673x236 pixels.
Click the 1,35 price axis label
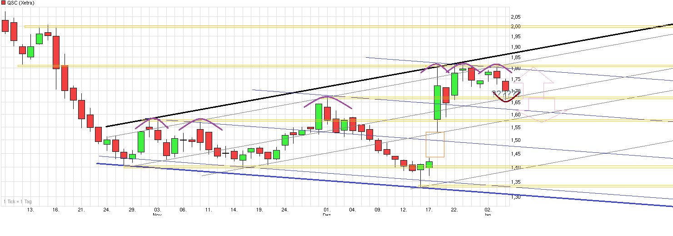516,182
